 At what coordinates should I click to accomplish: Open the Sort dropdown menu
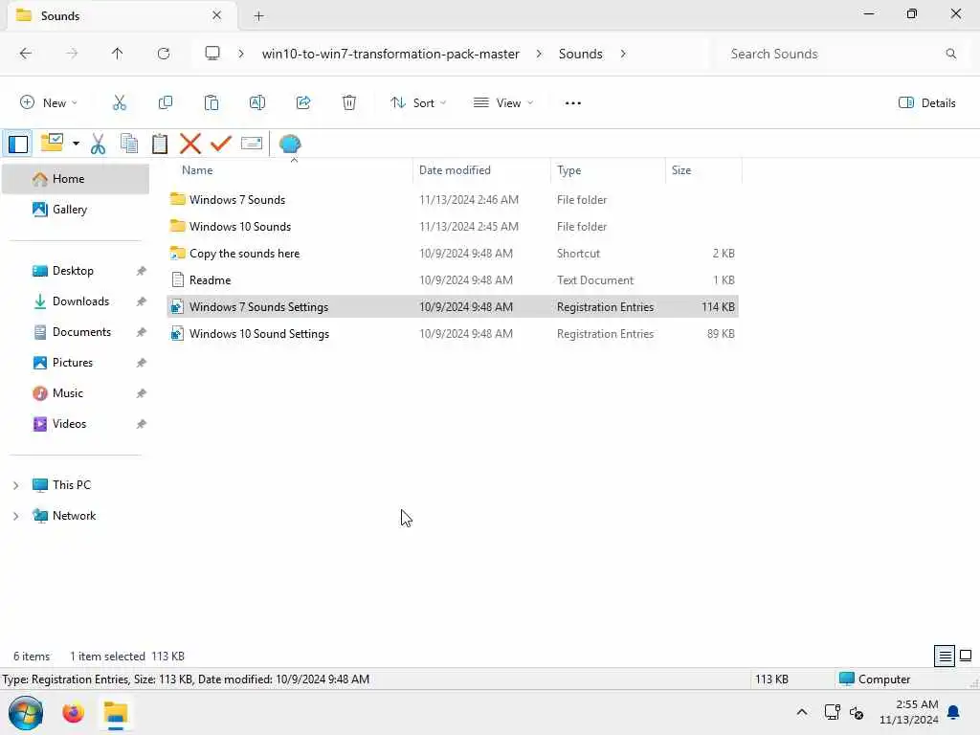pos(418,103)
